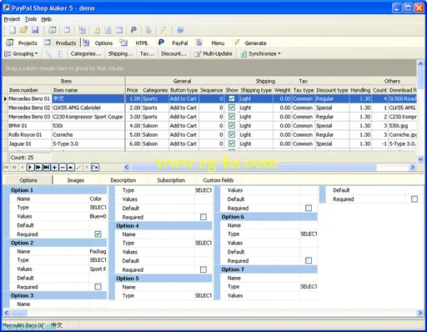Viewport: 427px width, 332px height.
Task: Click the Color value of Option 1 Name
Action: pyautogui.click(x=98, y=199)
